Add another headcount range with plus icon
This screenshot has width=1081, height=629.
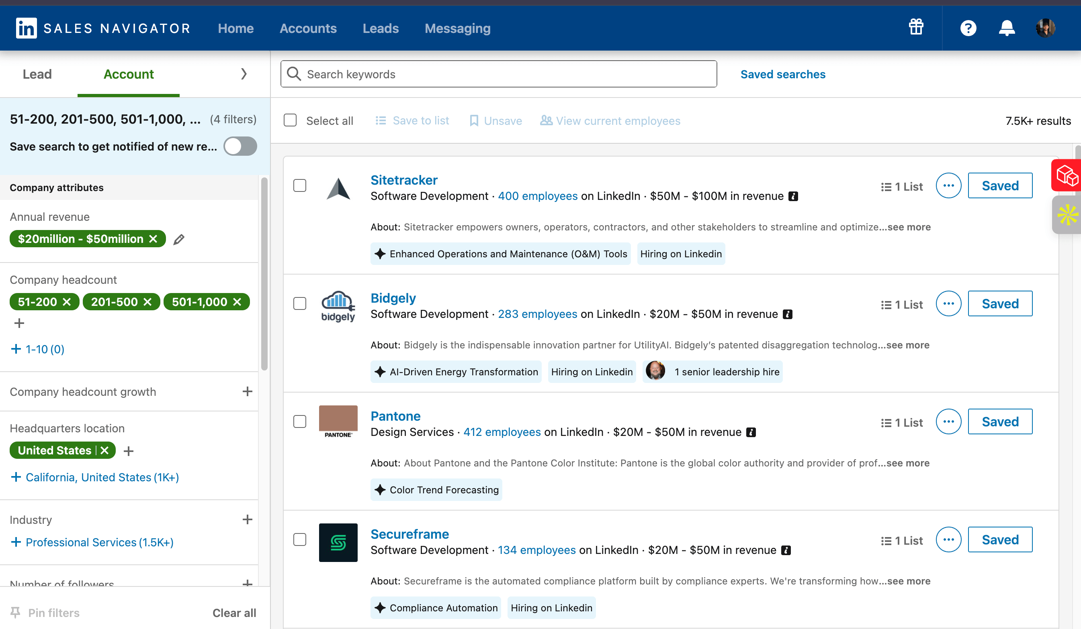(19, 323)
